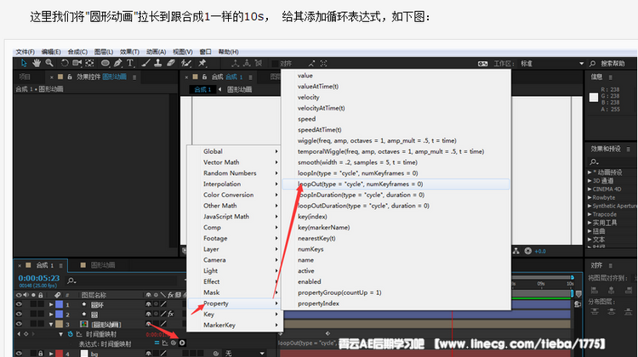Click the layer 1 blue label color swatch

59,304
